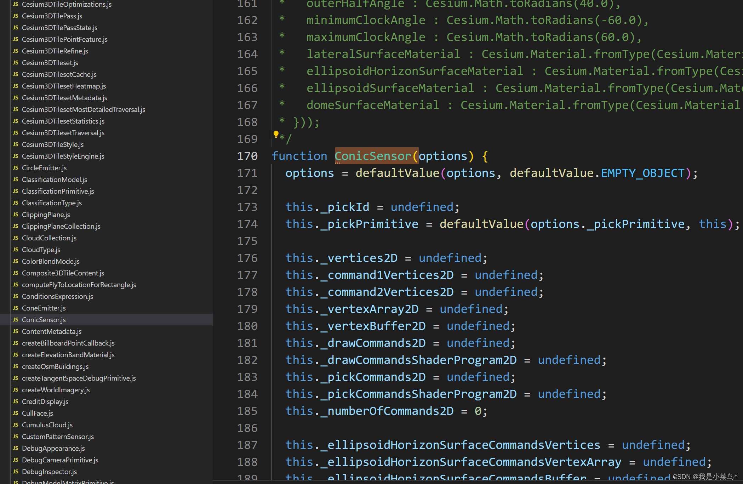Click JS icon beside Cesium3DTileset.js
The height and width of the screenshot is (484, 743).
(16, 63)
